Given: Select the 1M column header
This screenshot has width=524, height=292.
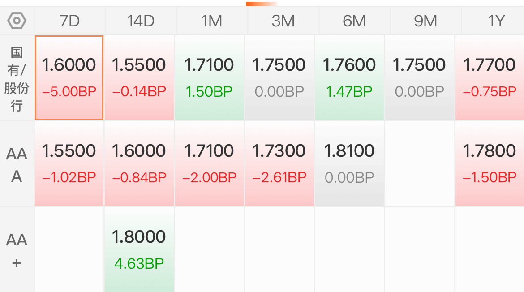Looking at the screenshot, I should click(x=212, y=21).
